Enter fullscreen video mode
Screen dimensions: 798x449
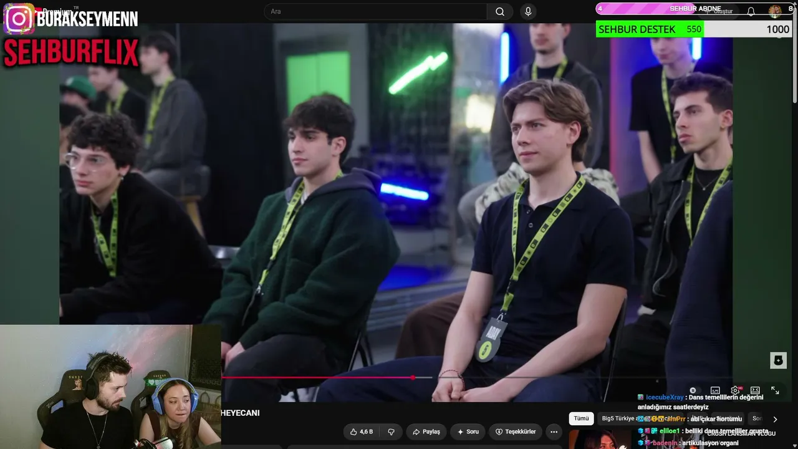tap(775, 390)
